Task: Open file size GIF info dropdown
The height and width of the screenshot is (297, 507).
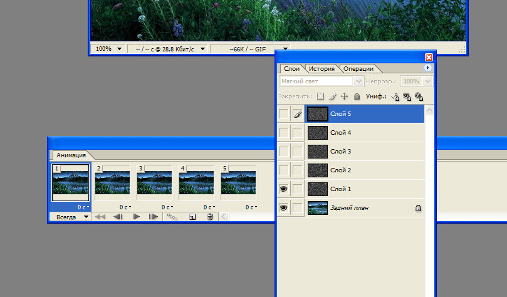Action: (285, 49)
